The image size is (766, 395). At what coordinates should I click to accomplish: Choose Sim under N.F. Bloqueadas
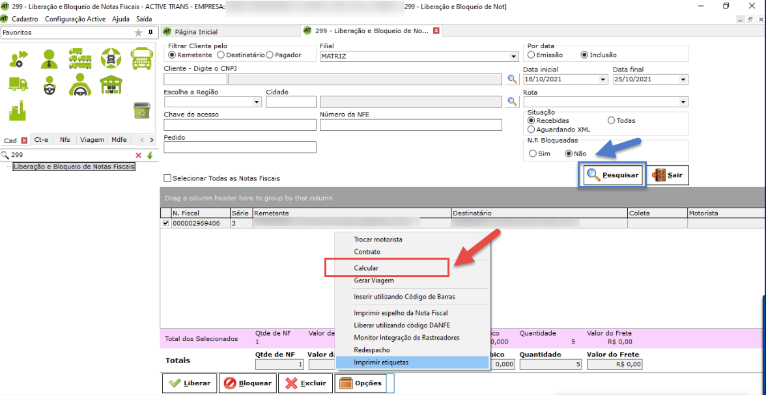coord(533,154)
